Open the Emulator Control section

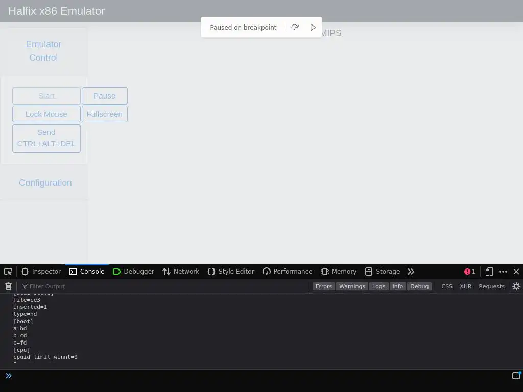(43, 51)
